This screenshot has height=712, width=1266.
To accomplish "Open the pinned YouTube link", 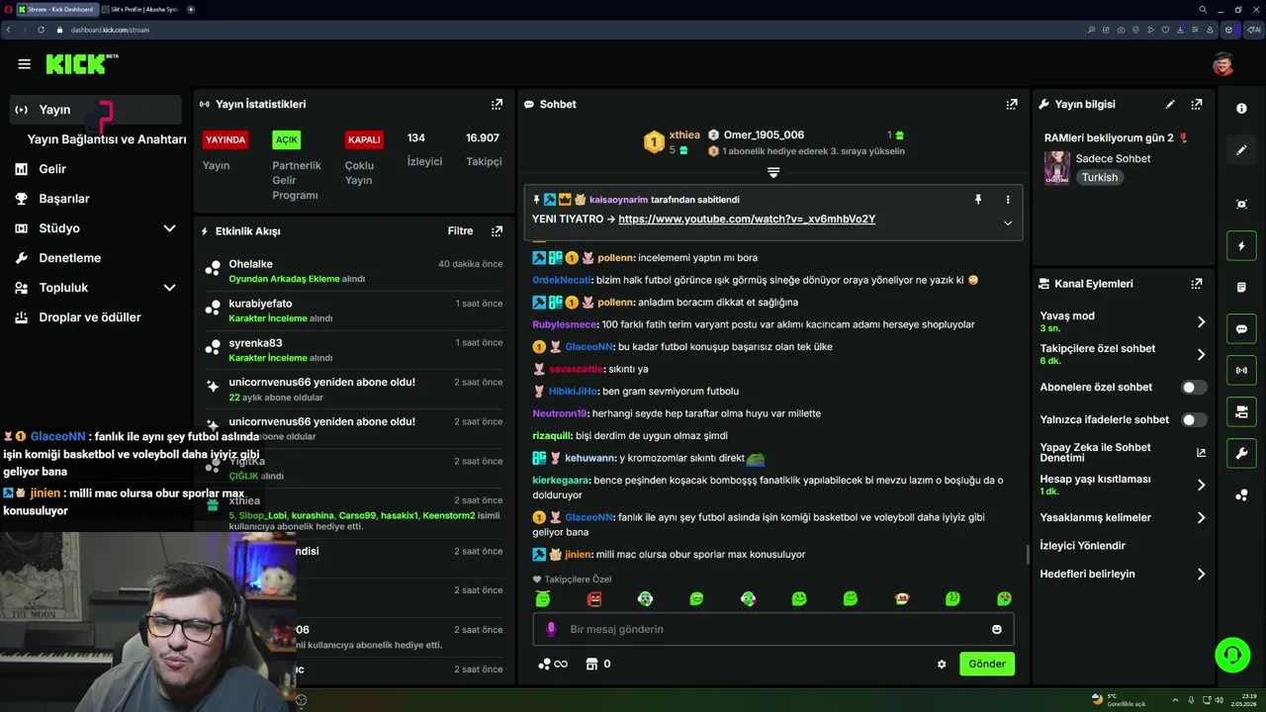I will pyautogui.click(x=747, y=220).
